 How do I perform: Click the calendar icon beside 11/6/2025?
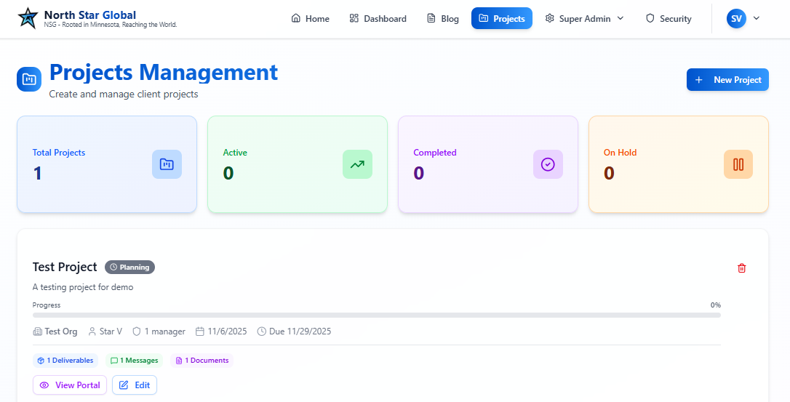[199, 331]
